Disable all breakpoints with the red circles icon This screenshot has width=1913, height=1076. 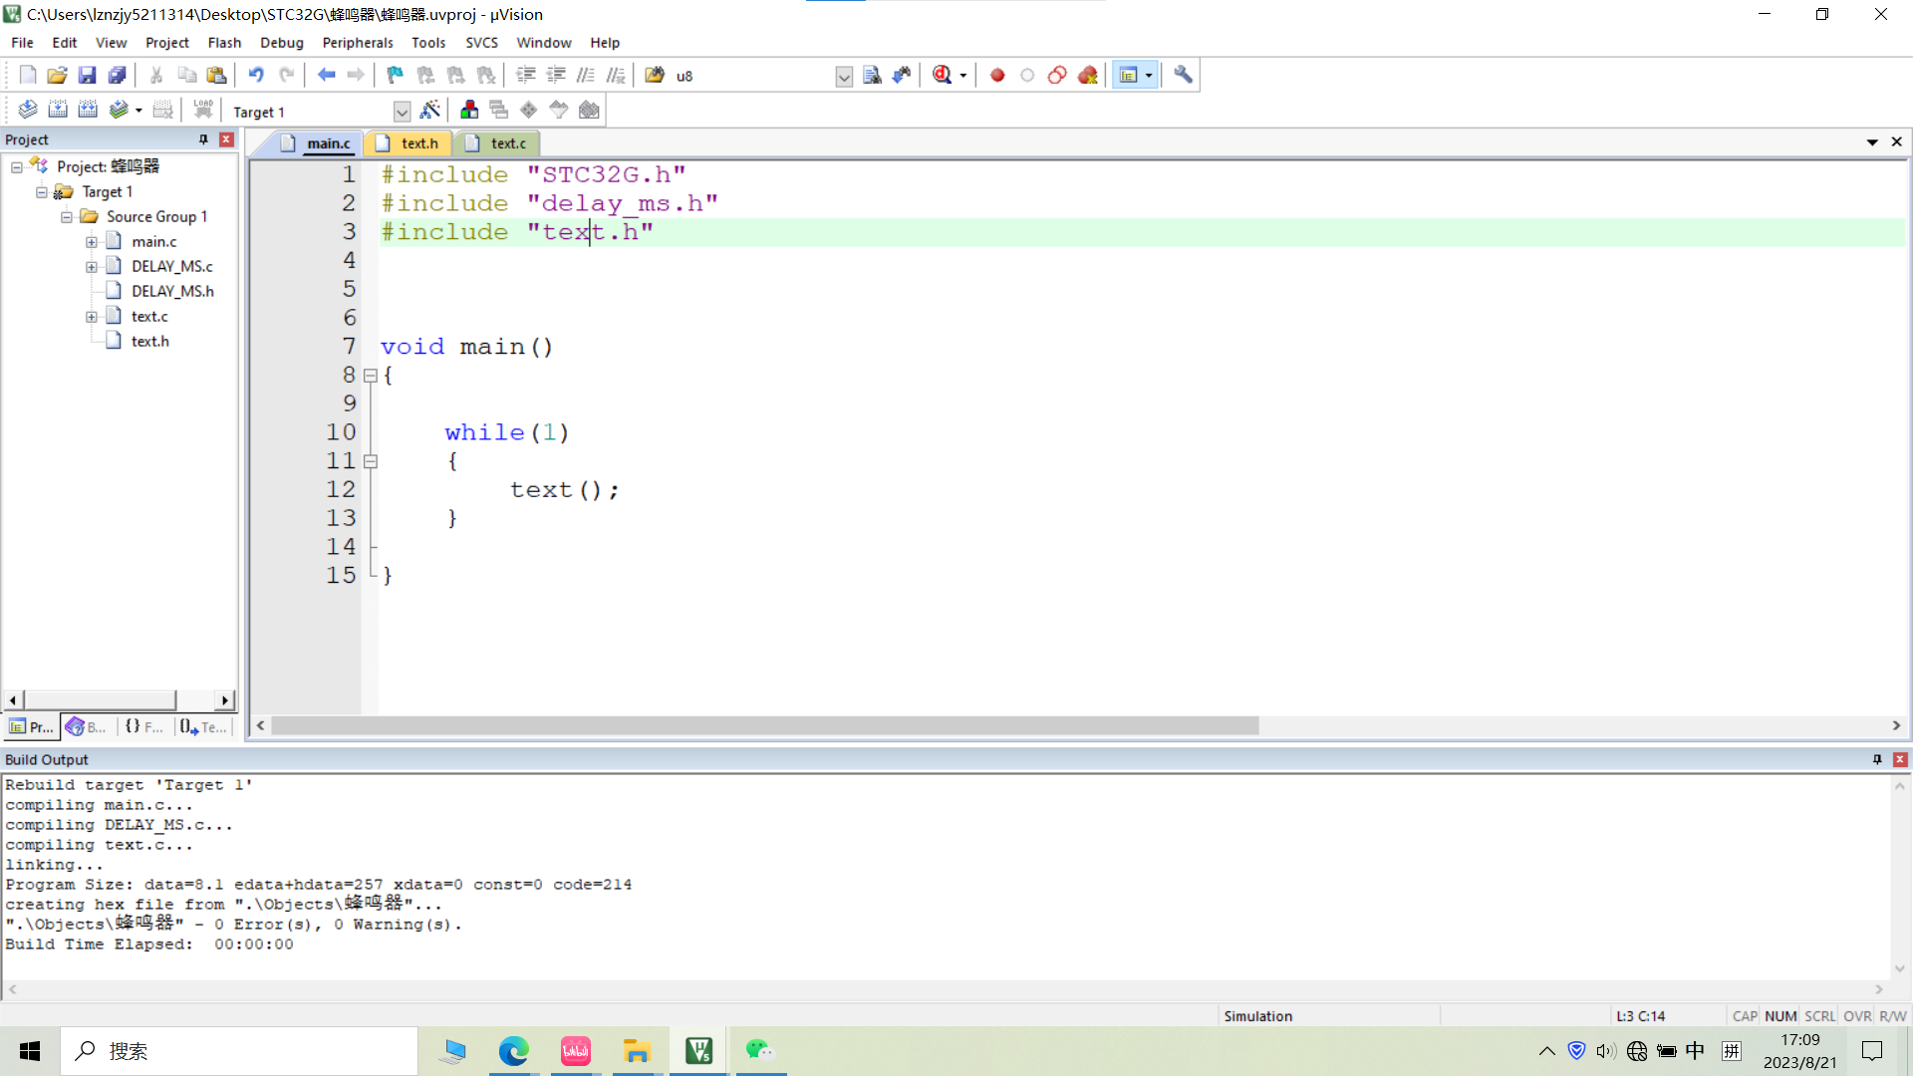pyautogui.click(x=1057, y=75)
